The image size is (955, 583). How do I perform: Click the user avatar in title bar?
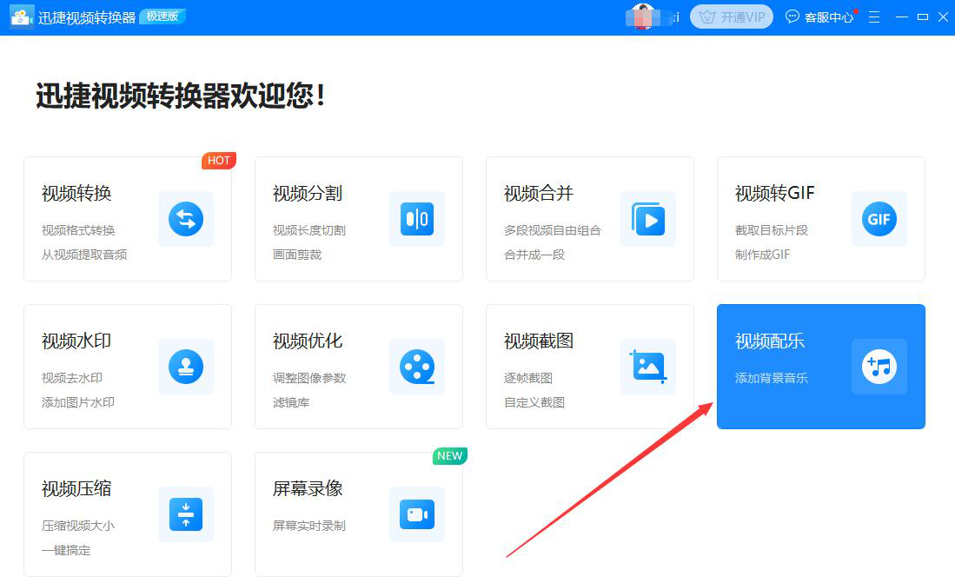(643, 17)
